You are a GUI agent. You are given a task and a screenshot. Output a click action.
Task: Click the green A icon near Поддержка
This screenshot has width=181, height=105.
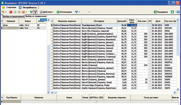pyautogui.click(x=172, y=12)
